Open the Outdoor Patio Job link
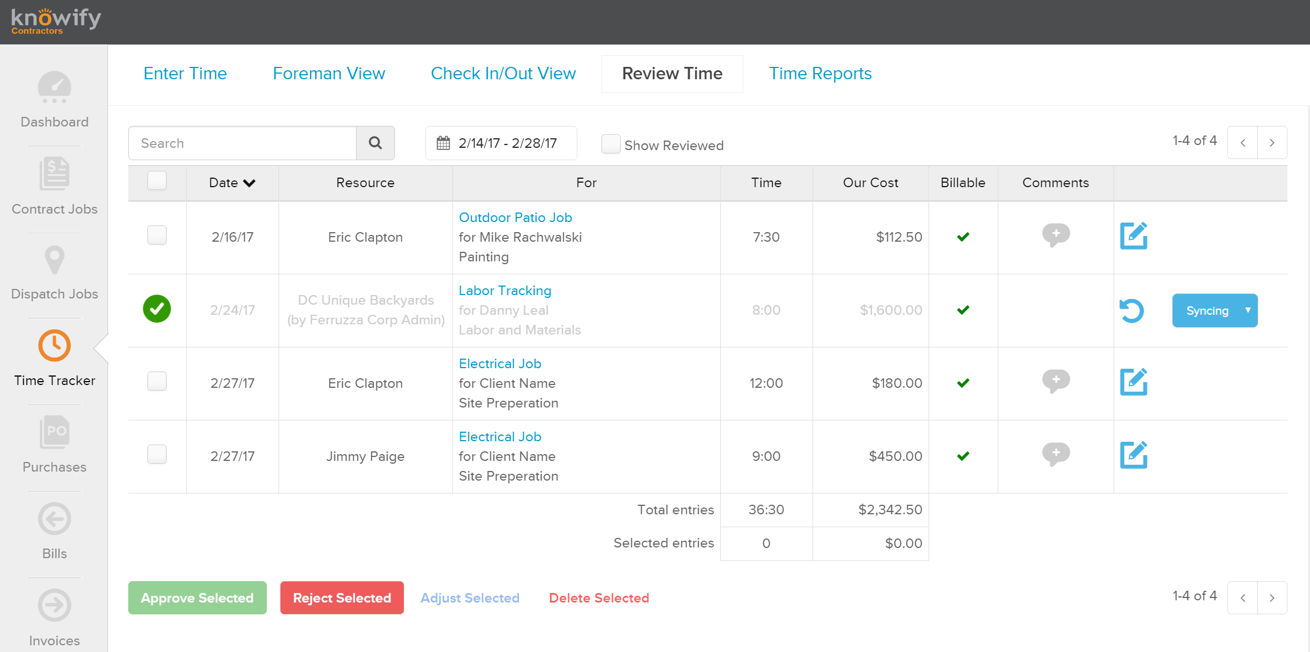This screenshot has height=652, width=1310. point(515,218)
